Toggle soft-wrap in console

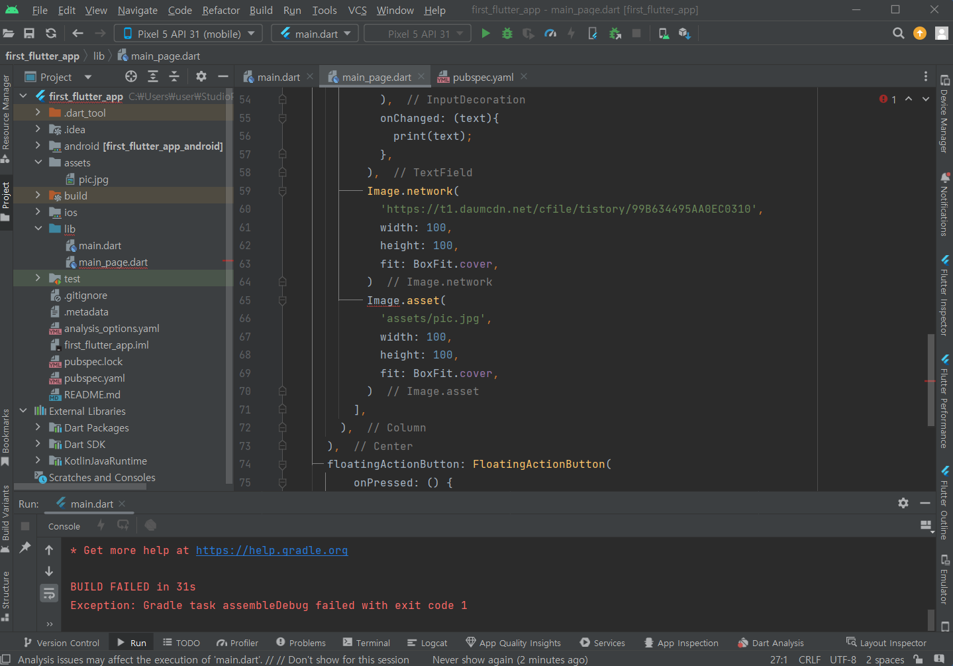(49, 593)
